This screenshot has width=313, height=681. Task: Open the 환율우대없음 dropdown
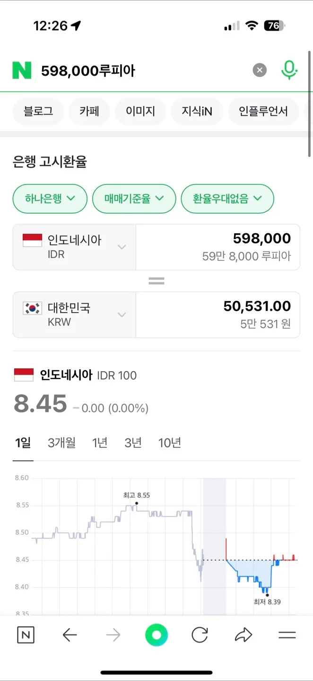pyautogui.click(x=227, y=199)
